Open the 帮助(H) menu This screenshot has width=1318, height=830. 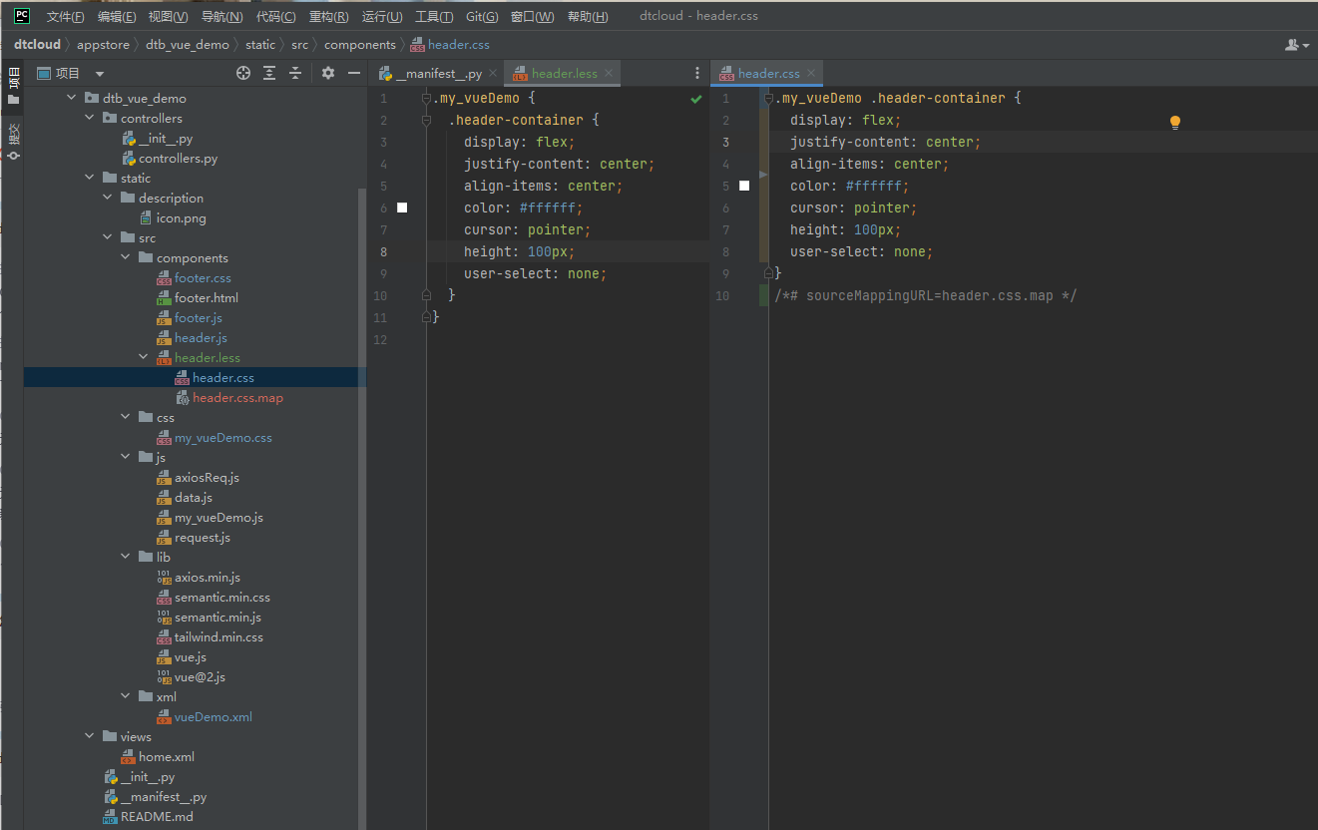pos(588,16)
